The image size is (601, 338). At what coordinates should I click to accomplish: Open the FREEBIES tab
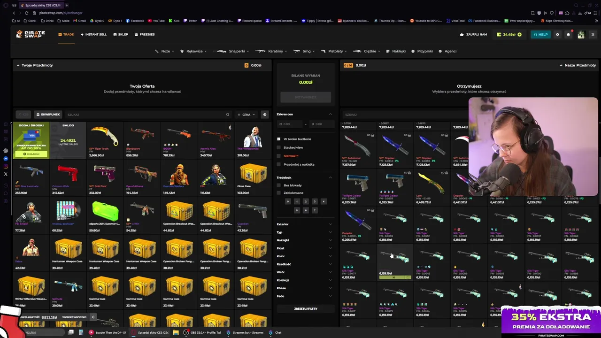pyautogui.click(x=145, y=34)
